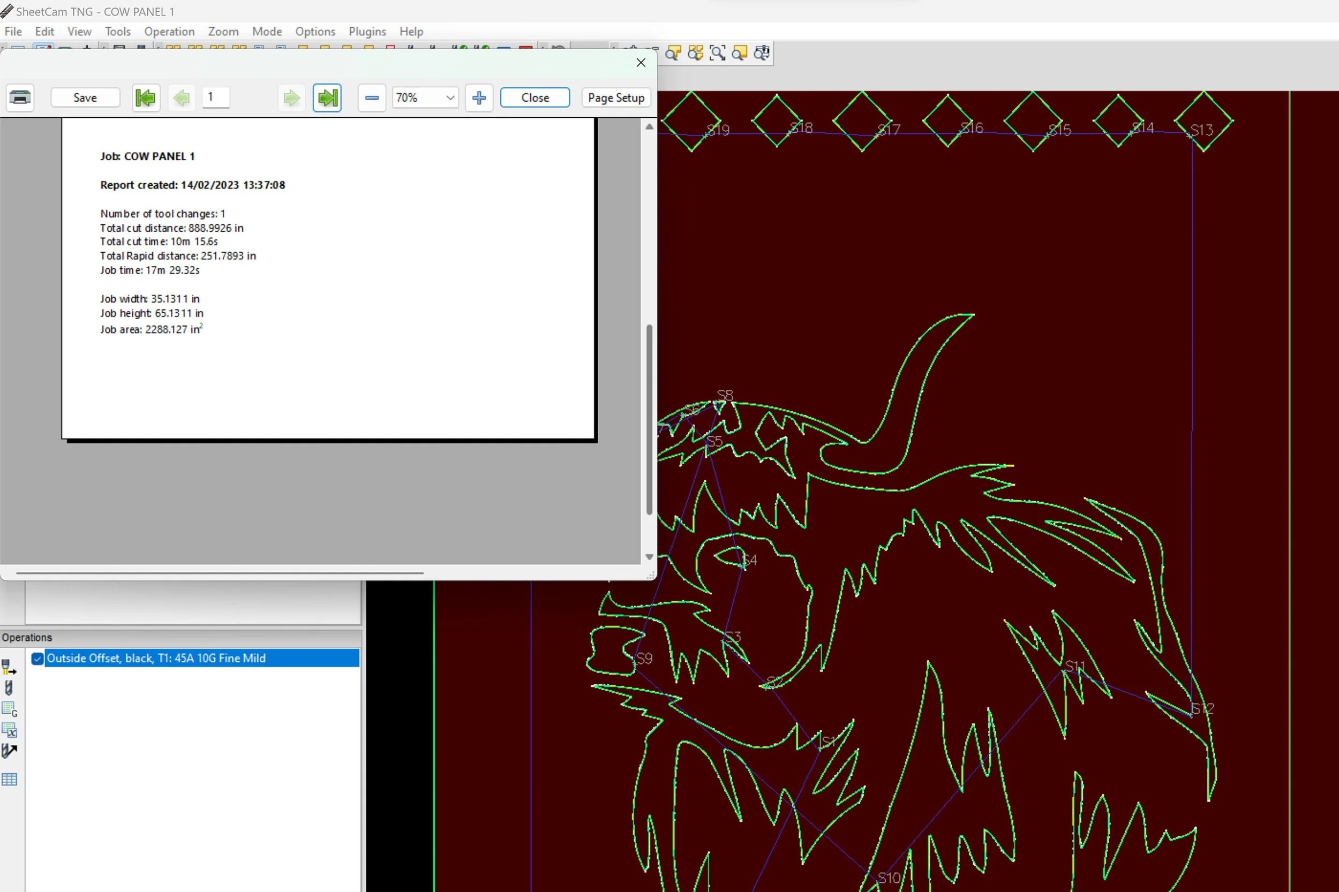This screenshot has width=1339, height=892.
Task: Go to the first report page
Action: click(x=146, y=97)
